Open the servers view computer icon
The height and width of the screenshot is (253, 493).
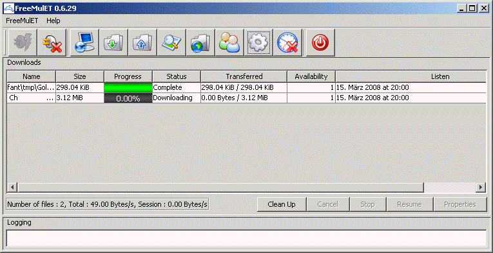(x=84, y=42)
